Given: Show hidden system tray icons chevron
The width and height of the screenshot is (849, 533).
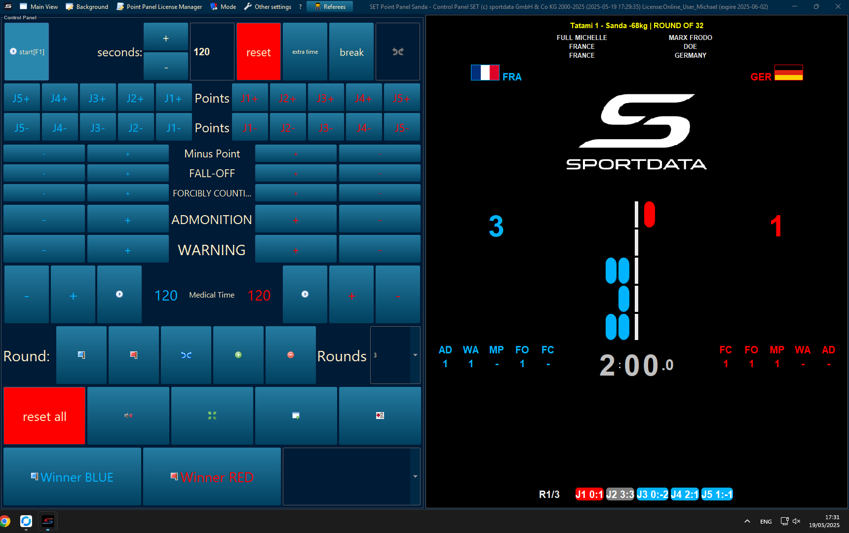Looking at the screenshot, I should click(x=747, y=521).
